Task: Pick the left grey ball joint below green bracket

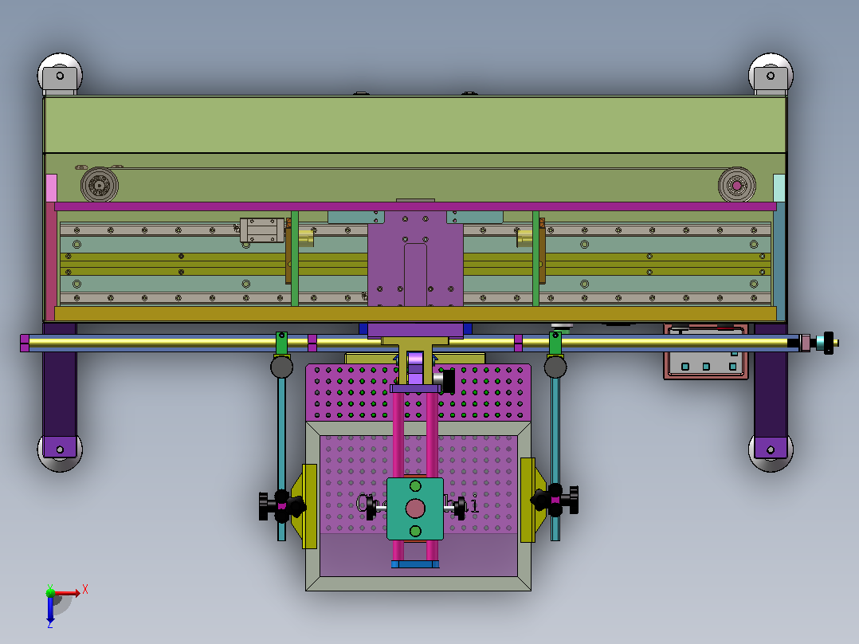Action: tap(281, 367)
